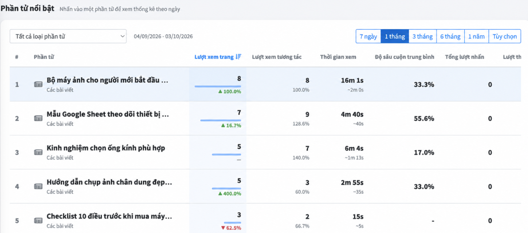Click article icon for "Mẫu Google Sheet theo dõi thiết bị"
The image size is (528, 233).
38,118
